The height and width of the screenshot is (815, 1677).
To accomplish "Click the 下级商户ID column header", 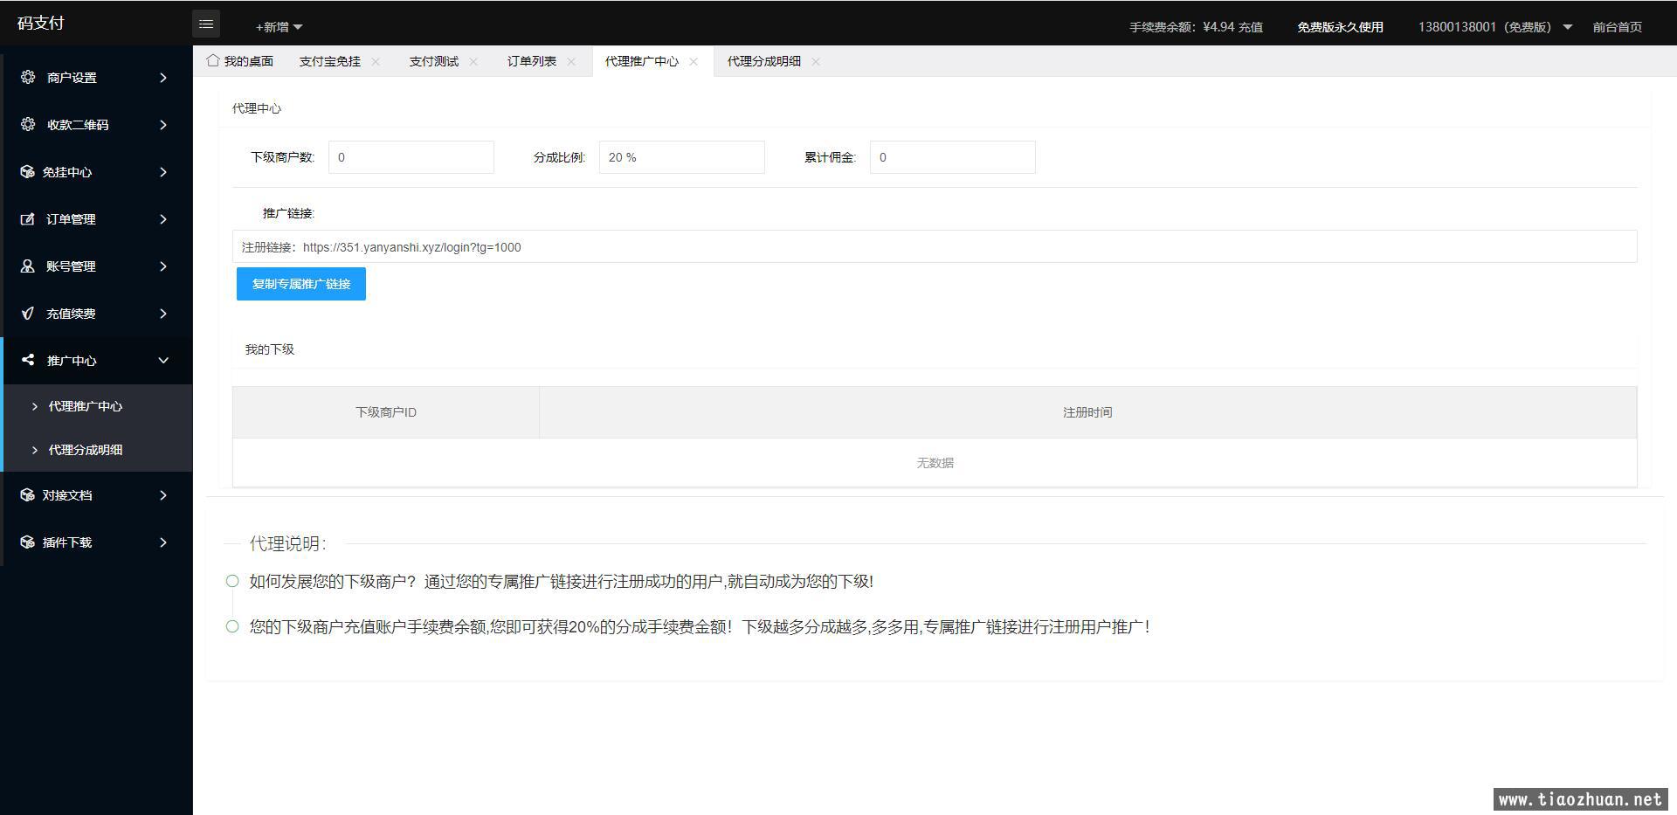I will point(386,412).
